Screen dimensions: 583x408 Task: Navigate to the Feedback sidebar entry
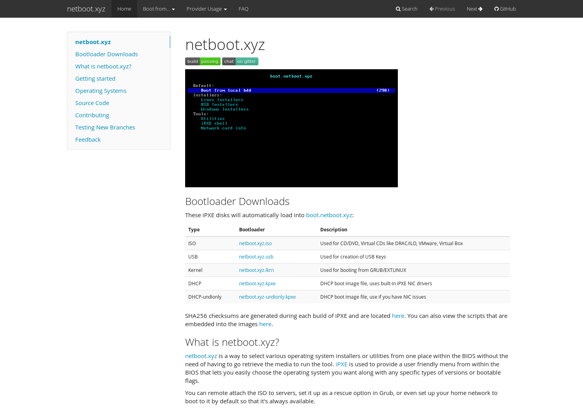(x=88, y=139)
